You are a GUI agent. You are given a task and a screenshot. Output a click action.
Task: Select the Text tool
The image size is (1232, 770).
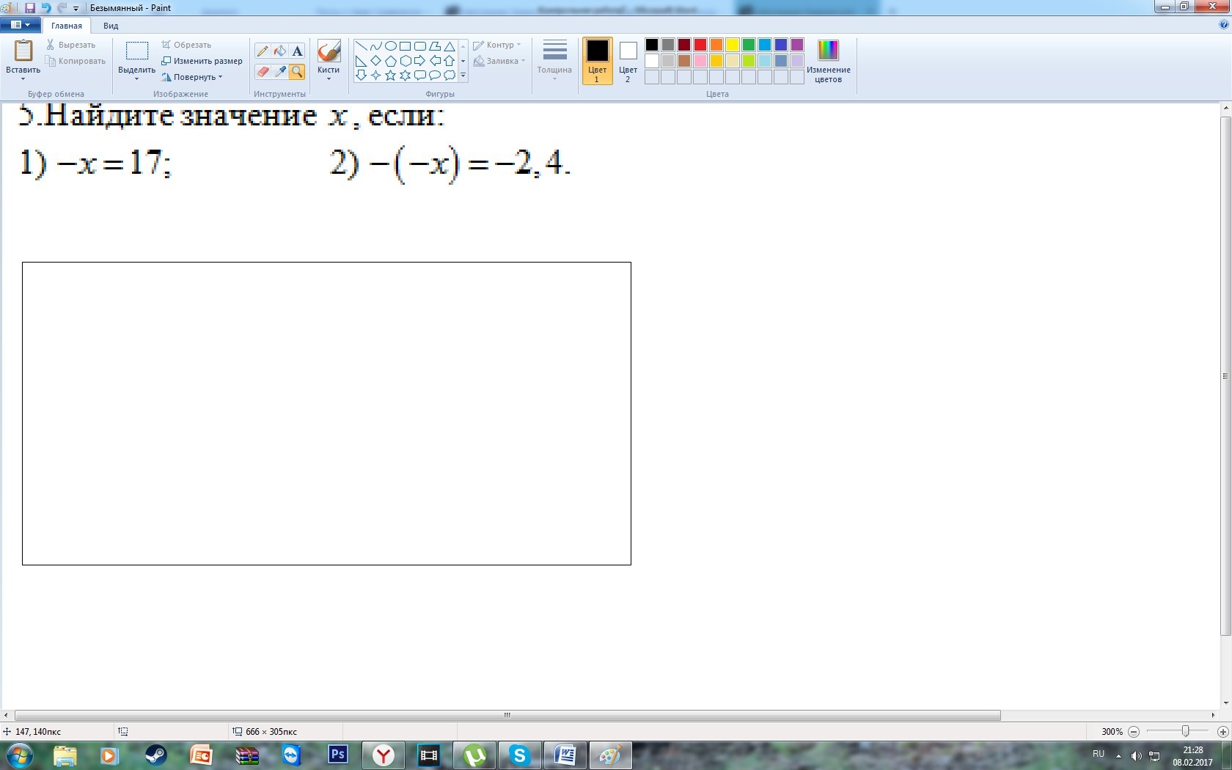pyautogui.click(x=297, y=51)
